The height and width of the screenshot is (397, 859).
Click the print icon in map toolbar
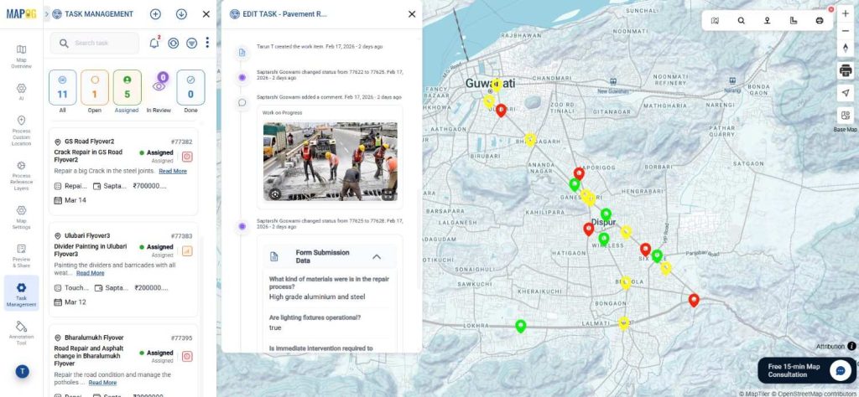[x=820, y=21]
